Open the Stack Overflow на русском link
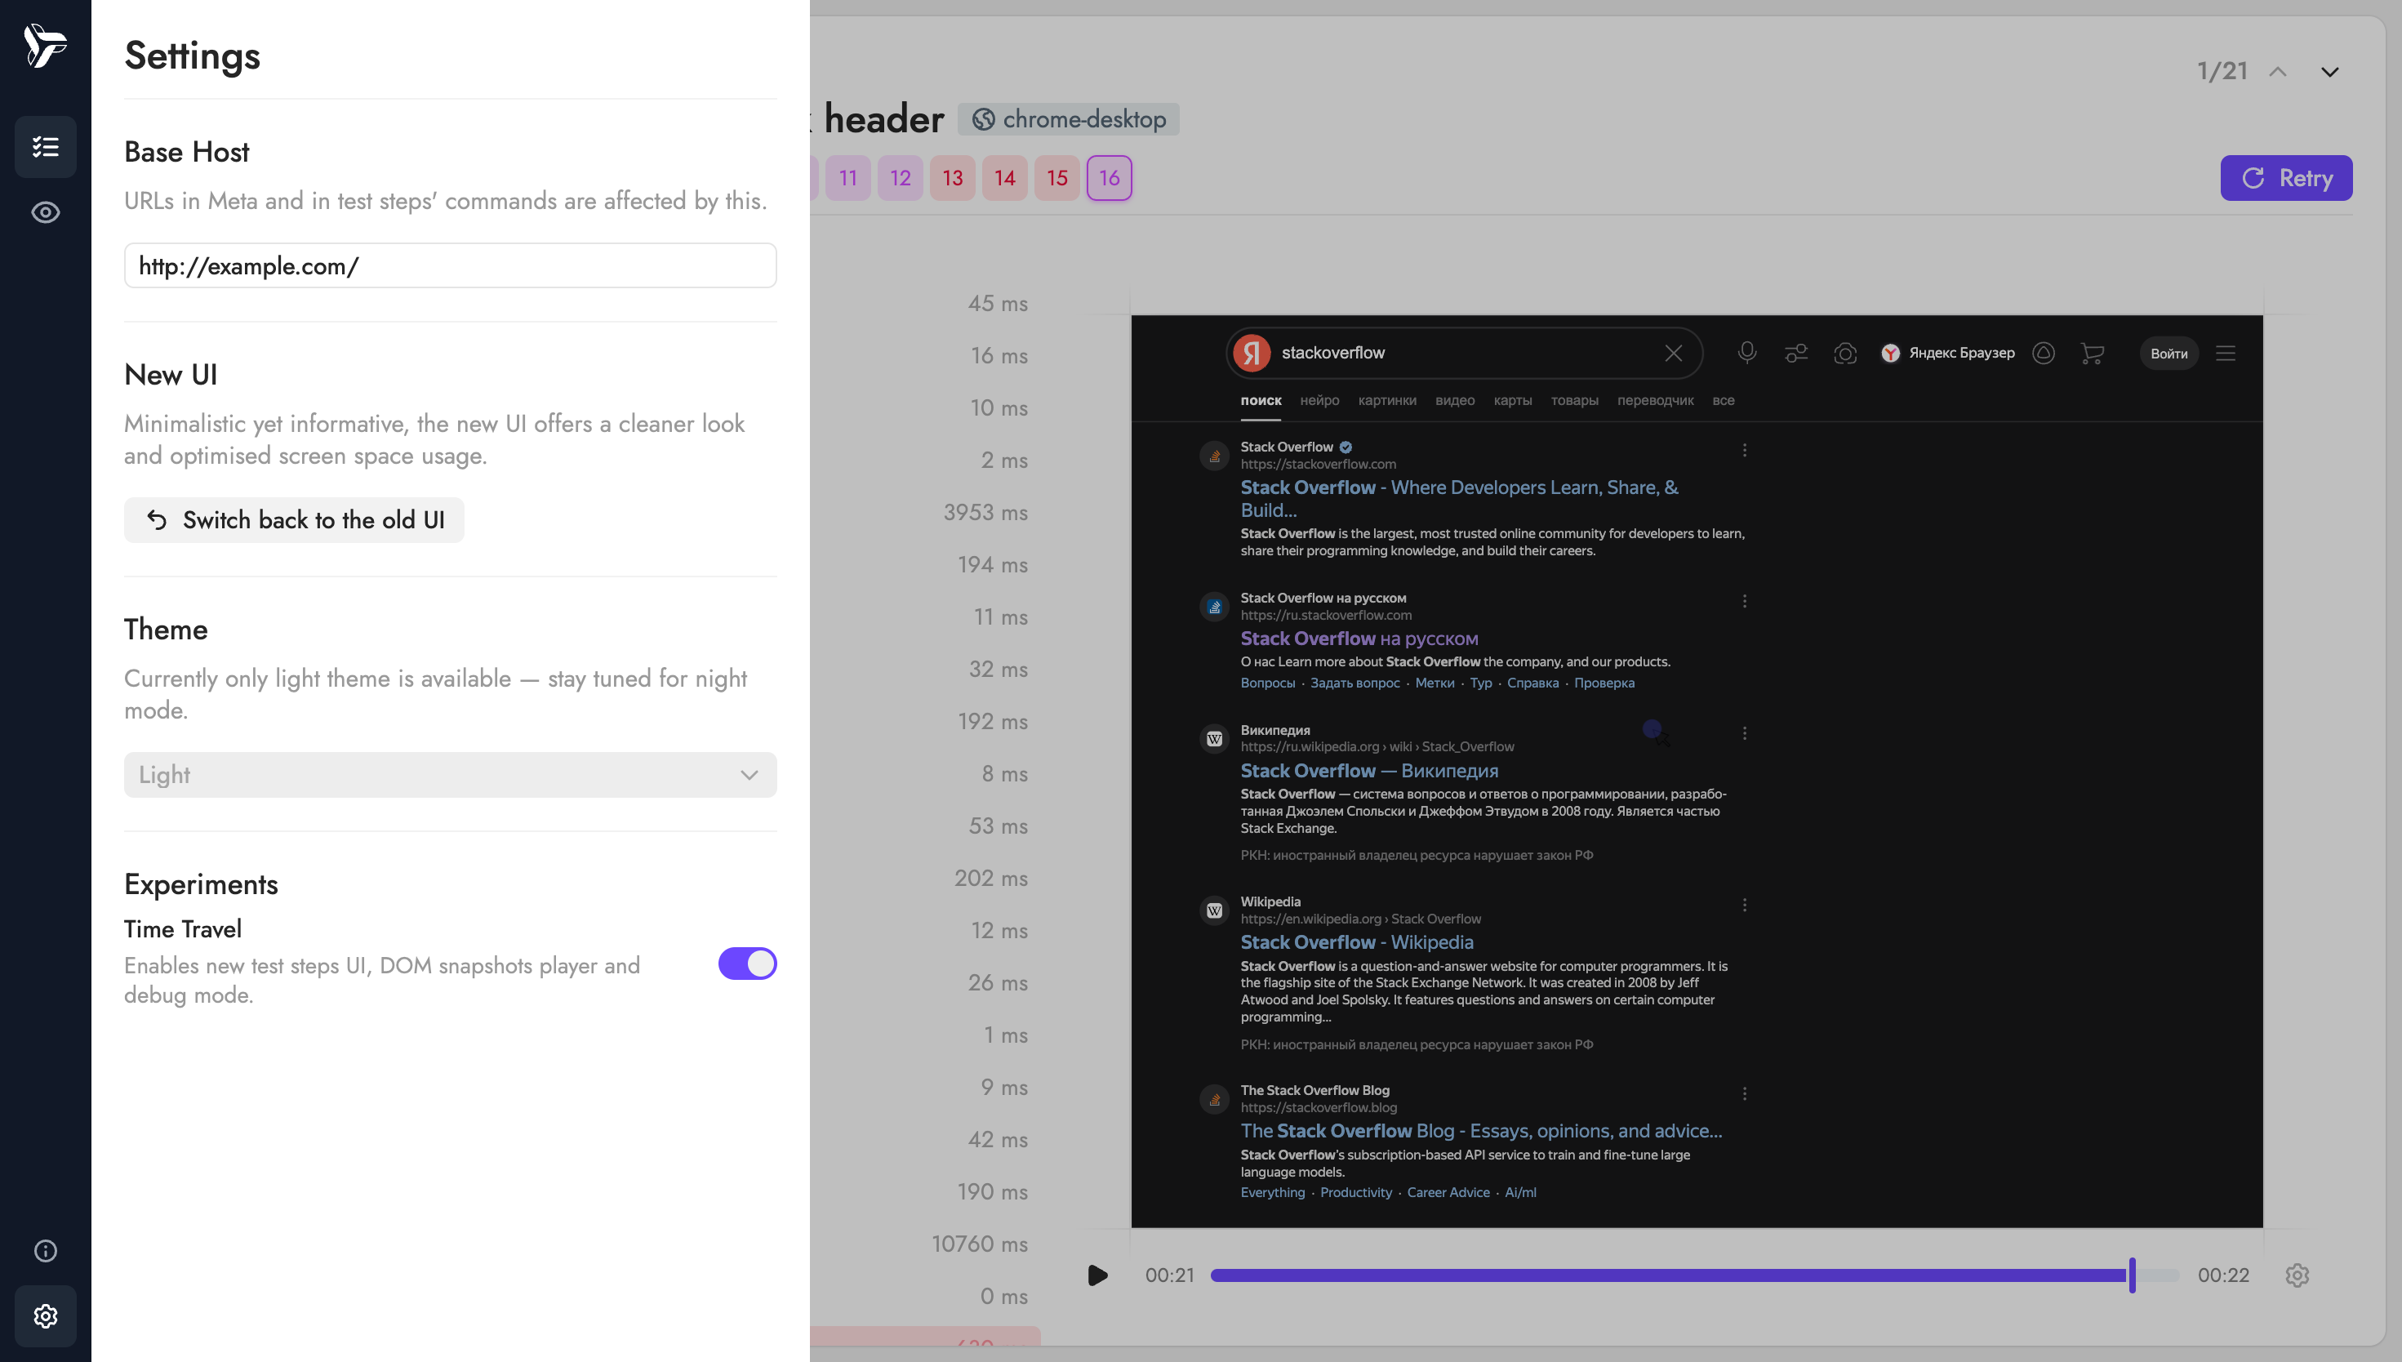Viewport: 2402px width, 1362px height. (1359, 639)
